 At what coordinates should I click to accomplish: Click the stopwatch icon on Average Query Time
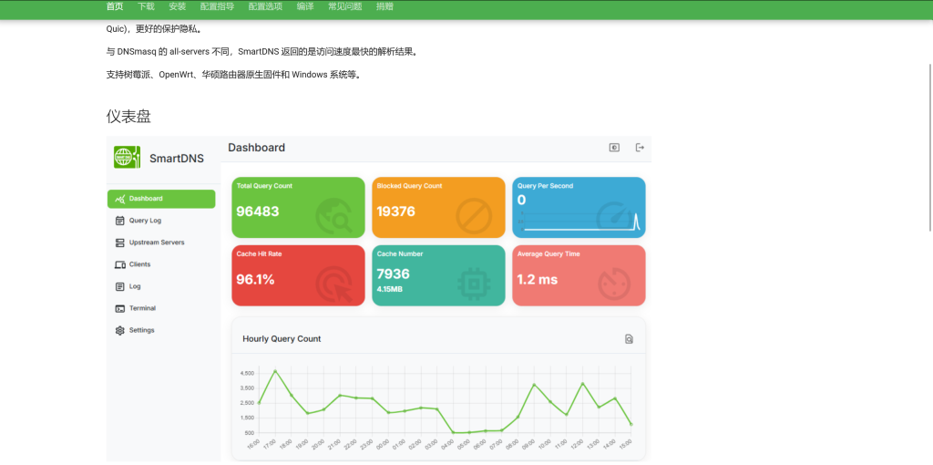pyautogui.click(x=614, y=284)
